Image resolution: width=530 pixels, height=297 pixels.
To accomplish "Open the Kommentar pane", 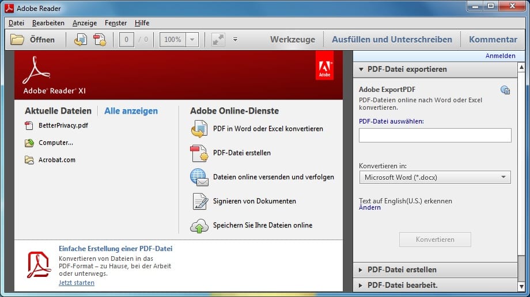I will tap(493, 40).
